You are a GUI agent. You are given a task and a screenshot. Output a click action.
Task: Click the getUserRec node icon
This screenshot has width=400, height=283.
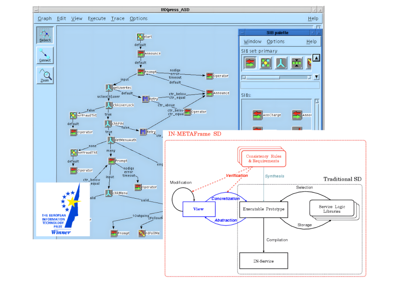pyautogui.click(x=109, y=88)
